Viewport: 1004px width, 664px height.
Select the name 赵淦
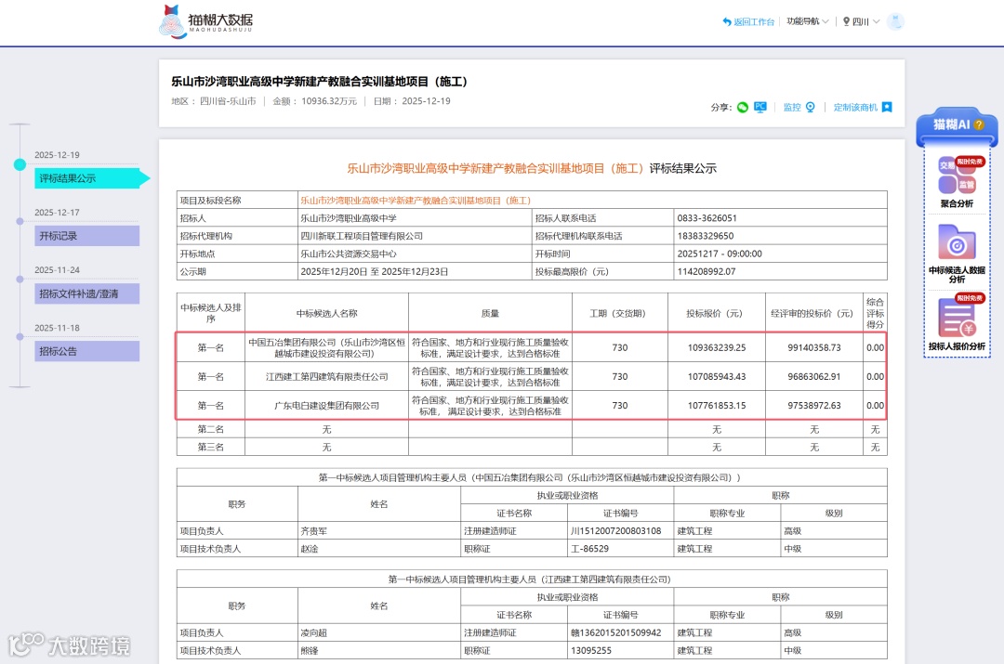coord(310,549)
